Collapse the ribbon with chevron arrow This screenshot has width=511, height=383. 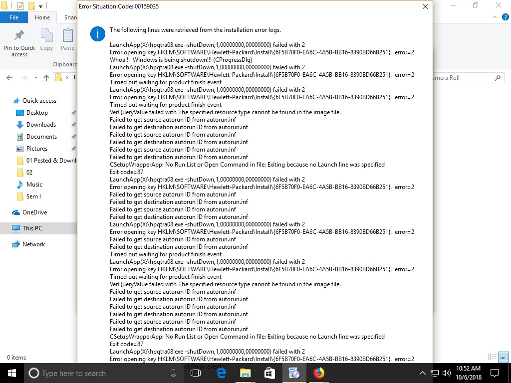[x=495, y=17]
